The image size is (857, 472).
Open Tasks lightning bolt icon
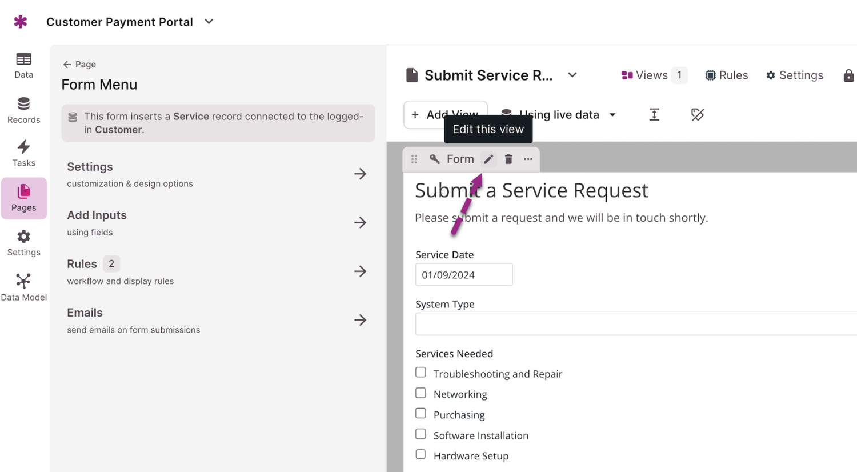[x=23, y=147]
